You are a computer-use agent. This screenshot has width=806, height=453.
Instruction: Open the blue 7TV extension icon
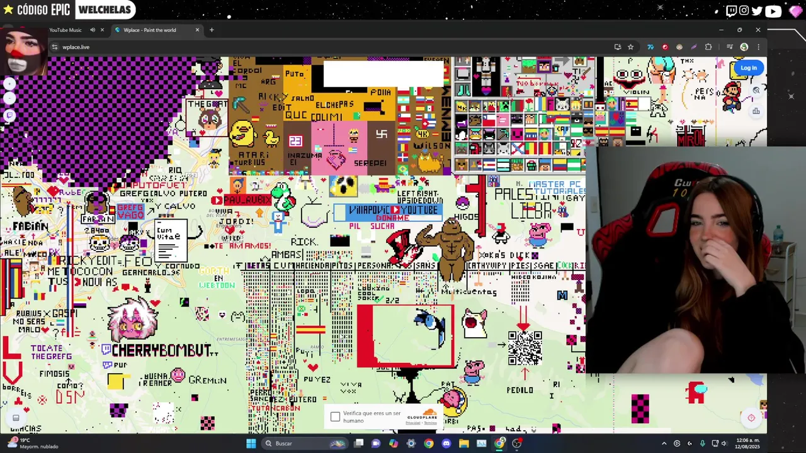click(x=650, y=47)
